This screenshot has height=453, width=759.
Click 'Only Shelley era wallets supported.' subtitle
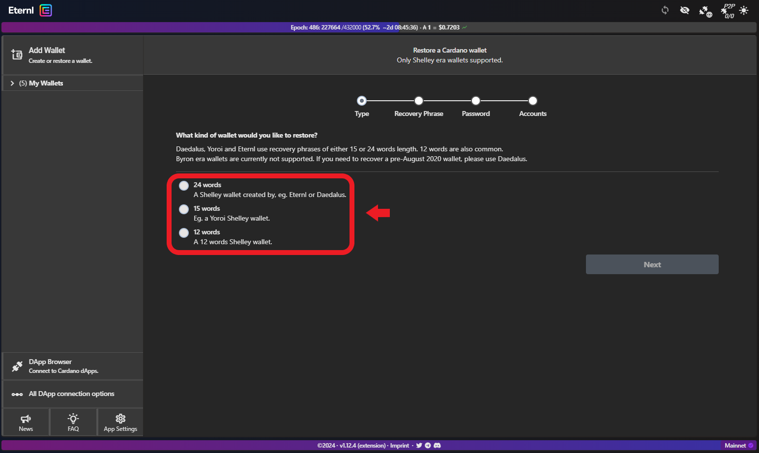pyautogui.click(x=450, y=60)
